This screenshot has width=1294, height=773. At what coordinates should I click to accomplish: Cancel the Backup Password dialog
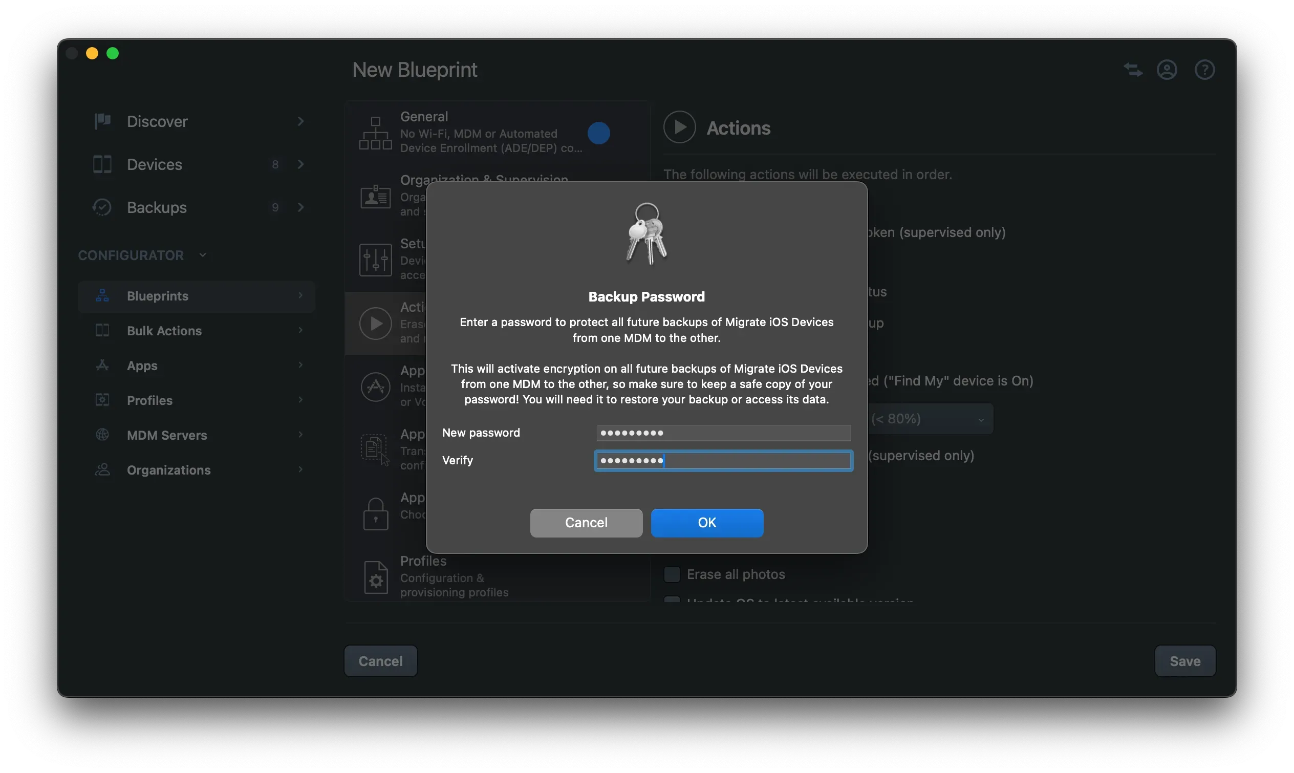click(586, 523)
